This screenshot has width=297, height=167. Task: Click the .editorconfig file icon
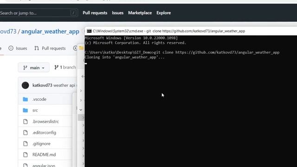coord(26,133)
